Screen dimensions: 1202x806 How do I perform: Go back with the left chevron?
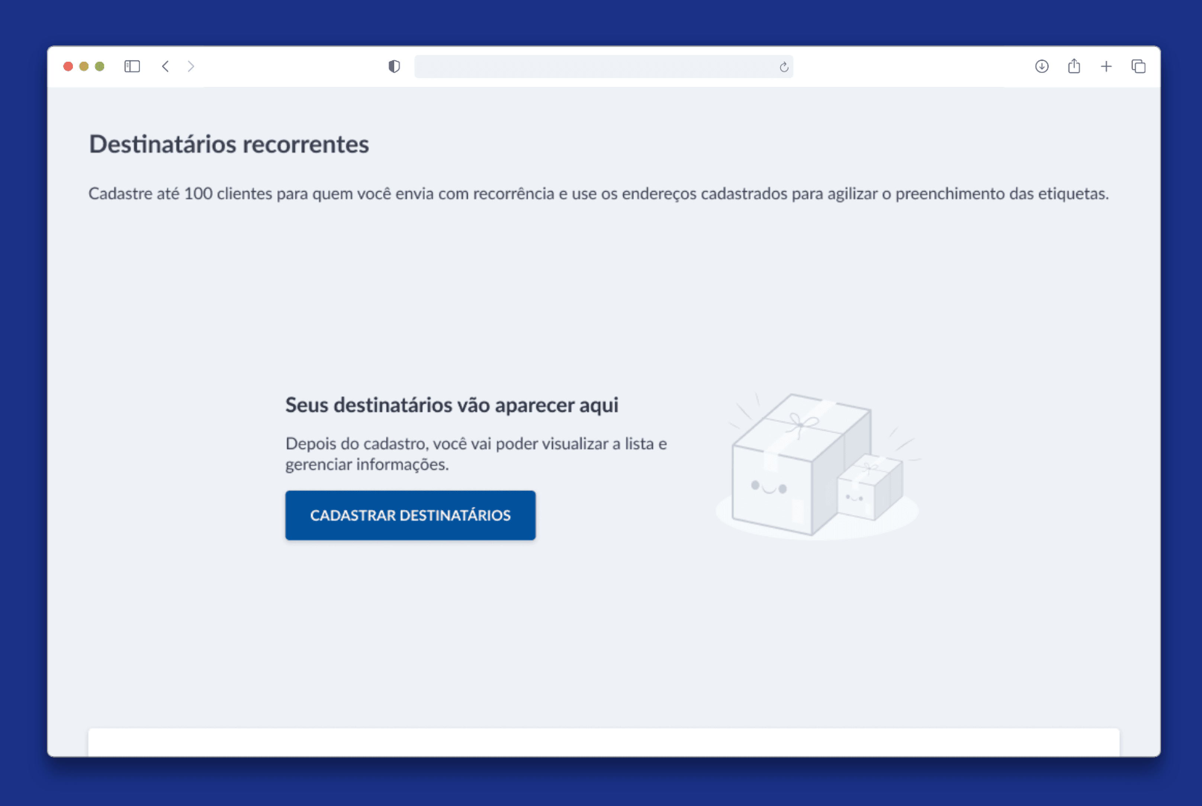pos(165,66)
